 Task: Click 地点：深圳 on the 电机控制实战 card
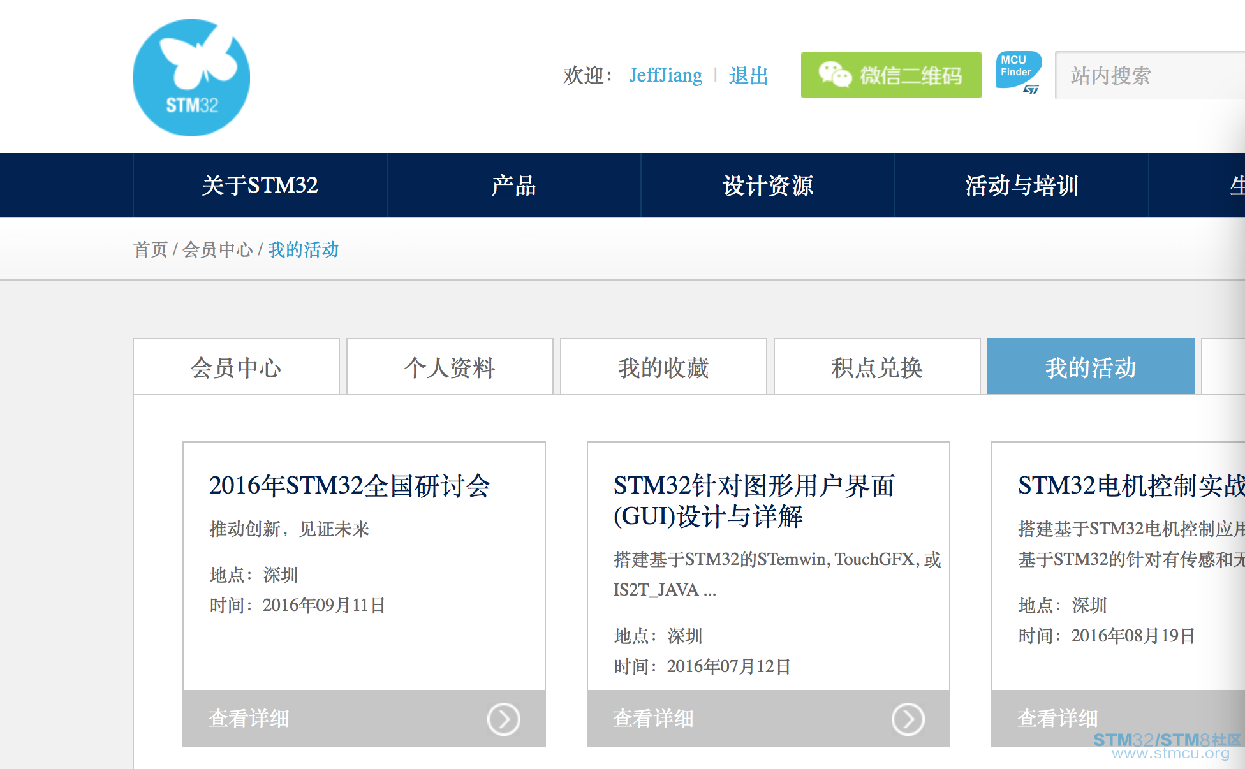pos(1063,605)
